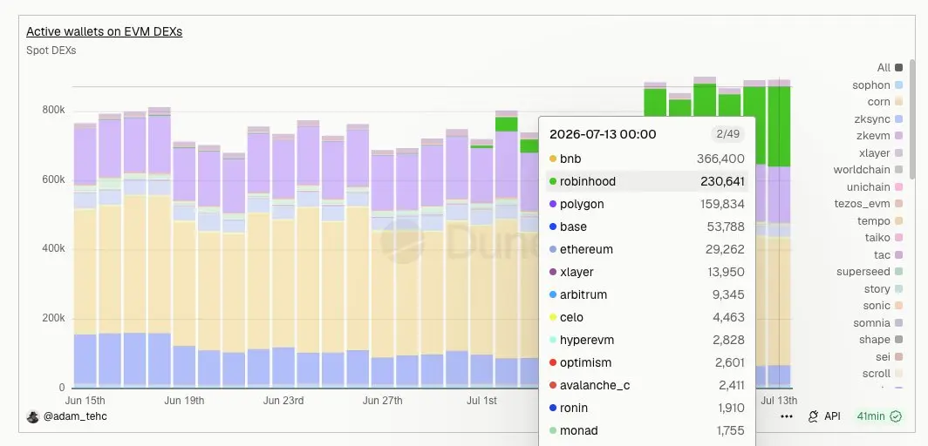Toggle the All legend entry
The image size is (928, 446).
pyautogui.click(x=890, y=68)
